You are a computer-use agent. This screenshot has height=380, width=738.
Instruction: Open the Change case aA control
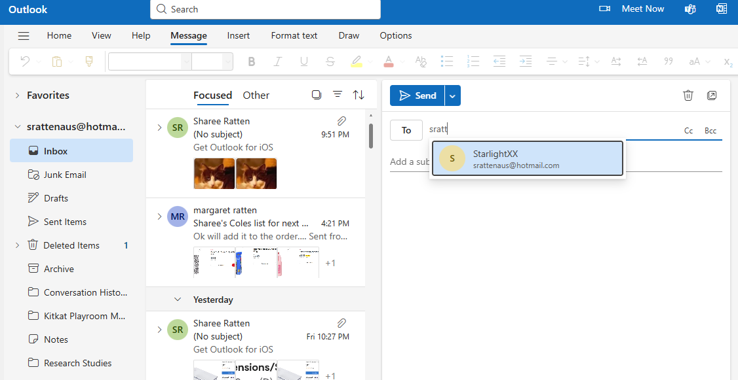coord(694,61)
